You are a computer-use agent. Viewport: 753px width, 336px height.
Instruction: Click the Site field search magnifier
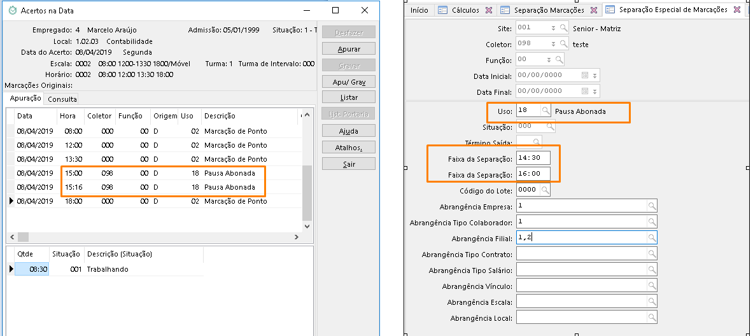click(563, 29)
